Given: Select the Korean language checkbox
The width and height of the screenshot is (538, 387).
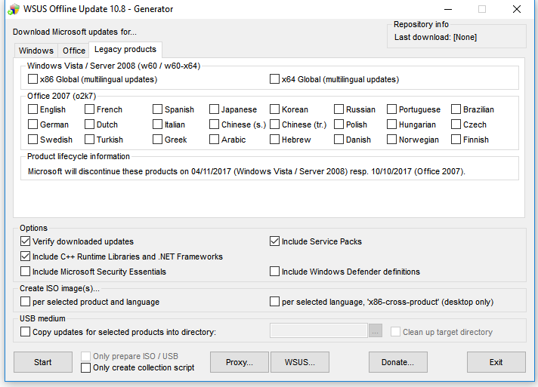Looking at the screenshot, I should click(274, 109).
